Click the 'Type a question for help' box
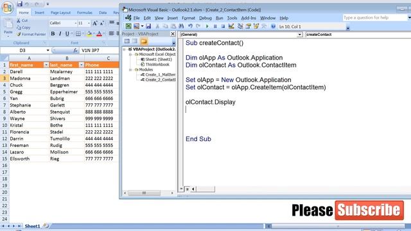Screen dimensions: 411x231 (x=375, y=18)
